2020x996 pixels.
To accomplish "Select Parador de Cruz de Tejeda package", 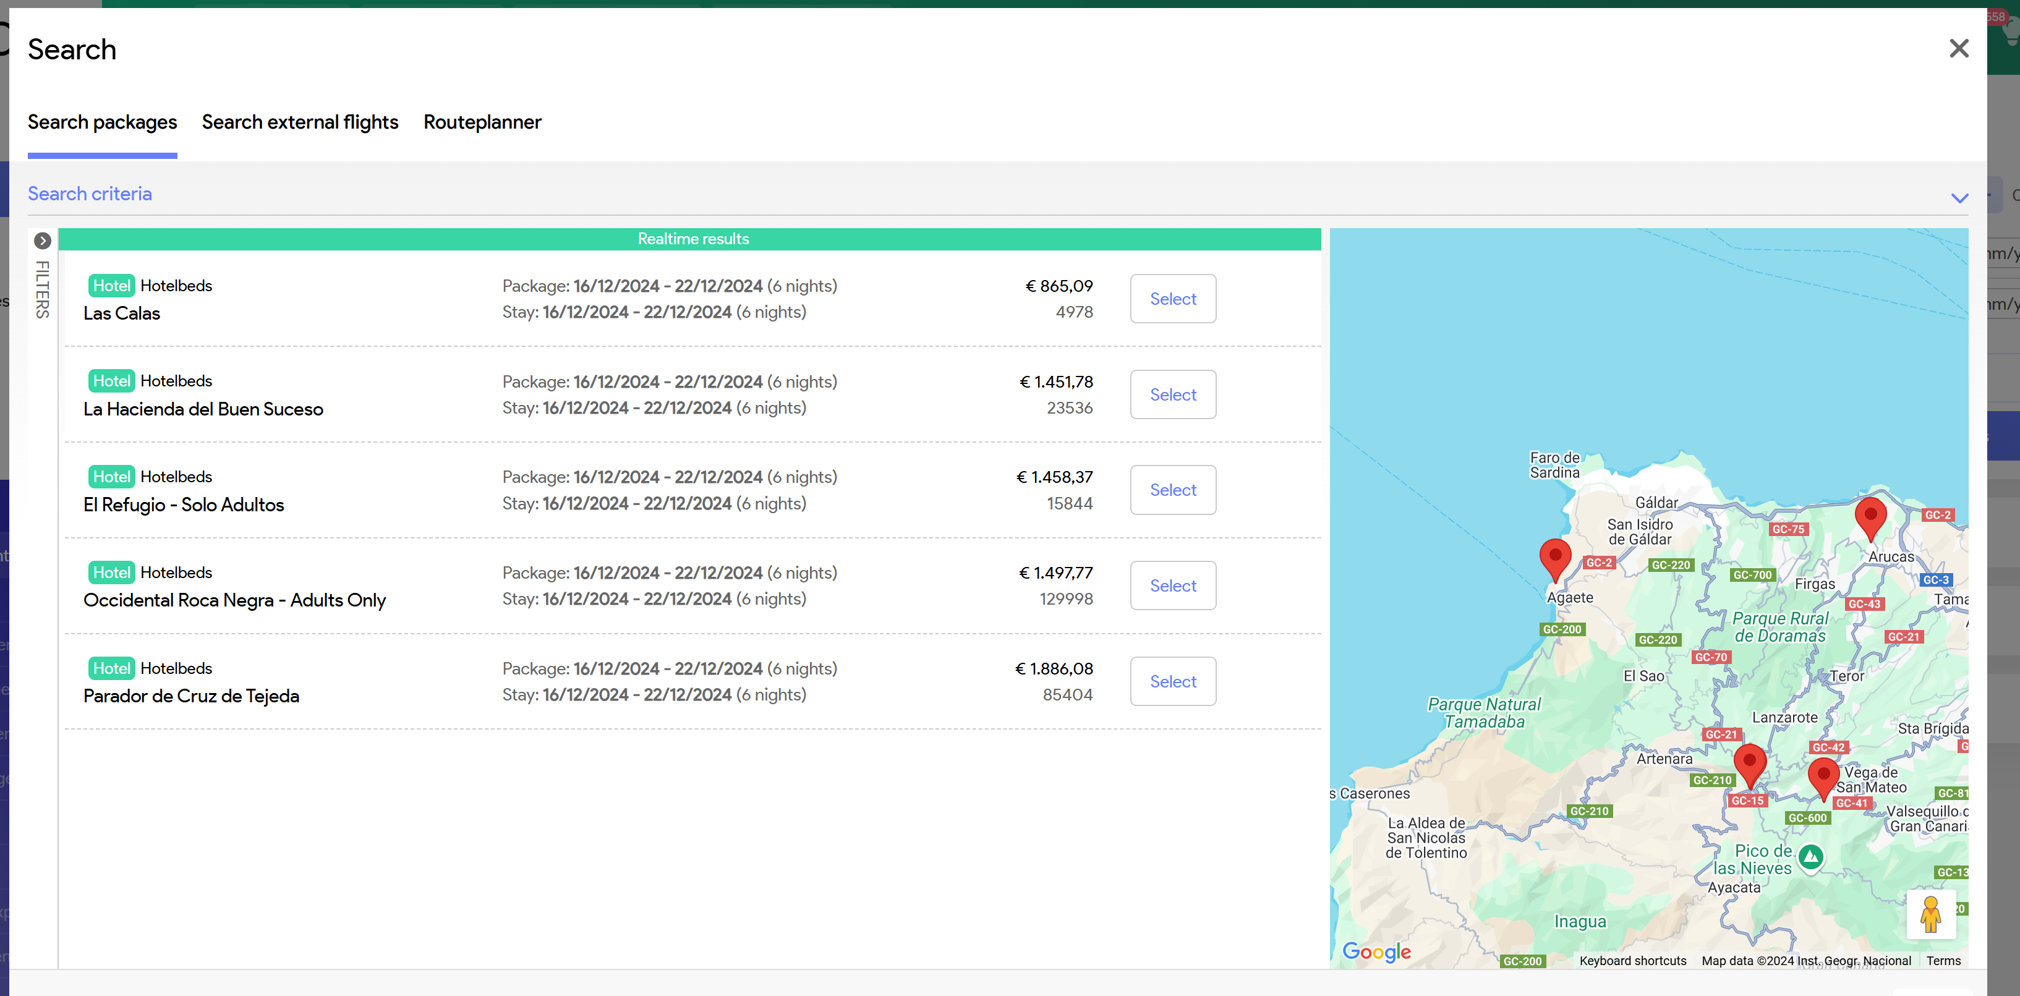I will (1172, 681).
